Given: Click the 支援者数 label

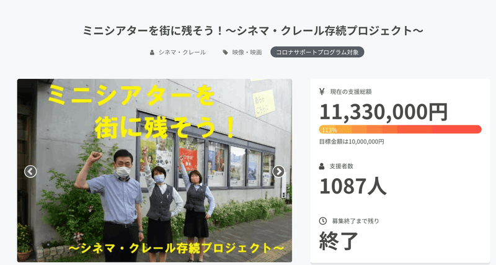Looking at the screenshot, I should pyautogui.click(x=342, y=166).
